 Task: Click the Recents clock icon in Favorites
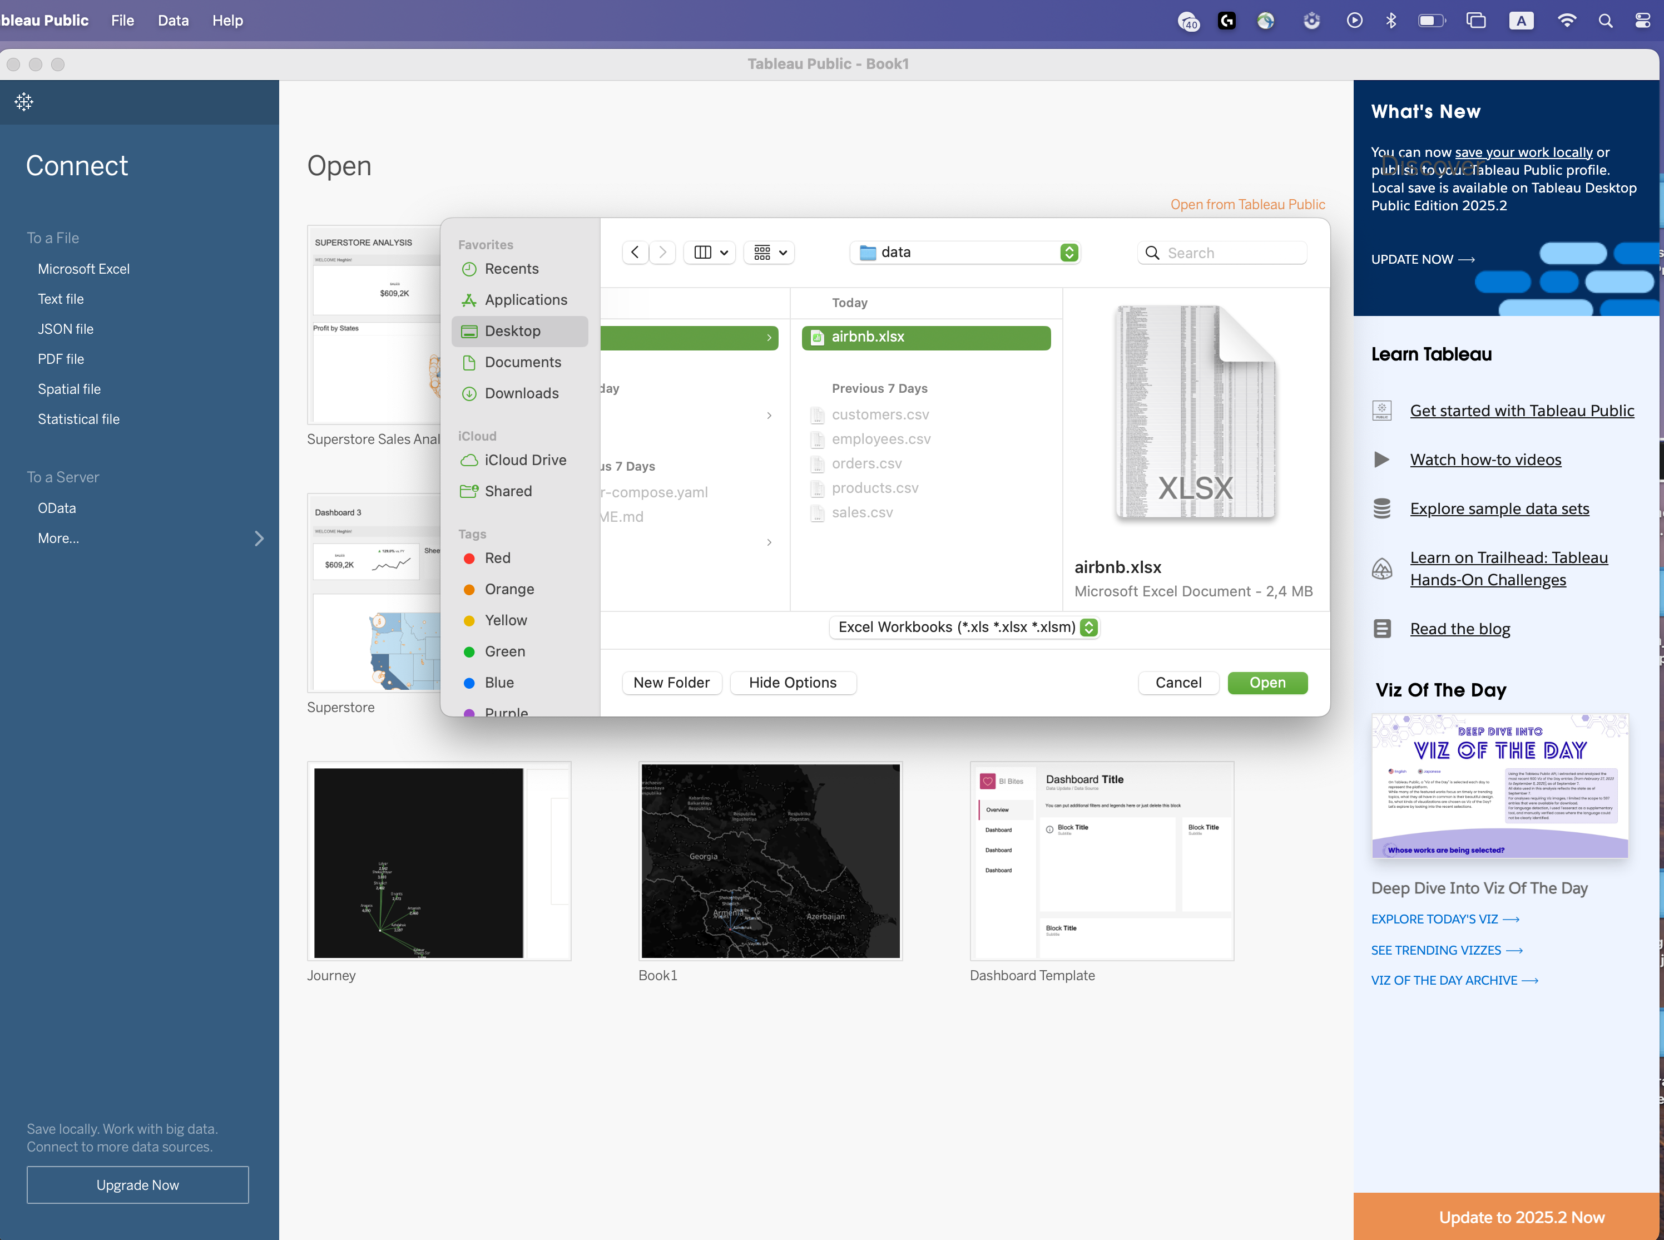(469, 269)
